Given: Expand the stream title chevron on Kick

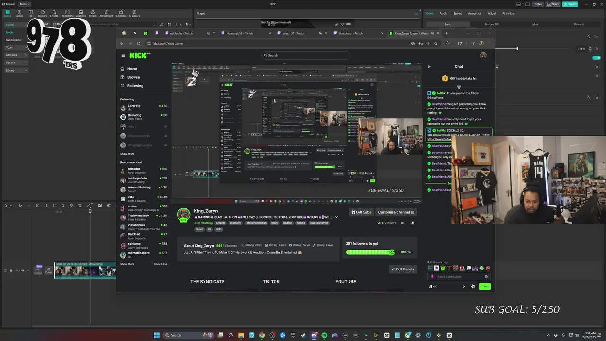Looking at the screenshot, I should click(336, 217).
